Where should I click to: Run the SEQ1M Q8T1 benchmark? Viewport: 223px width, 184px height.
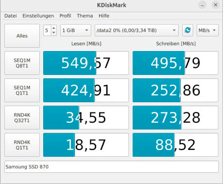coord(22,63)
